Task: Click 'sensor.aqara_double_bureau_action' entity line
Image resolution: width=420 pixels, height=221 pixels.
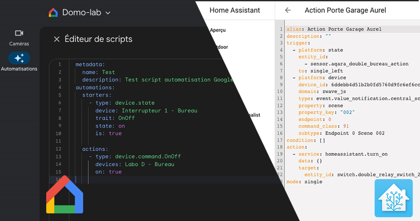Action: tap(356, 64)
